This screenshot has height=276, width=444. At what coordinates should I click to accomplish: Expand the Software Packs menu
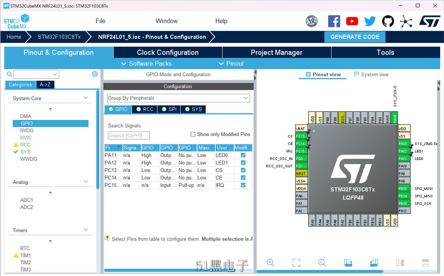click(x=147, y=64)
